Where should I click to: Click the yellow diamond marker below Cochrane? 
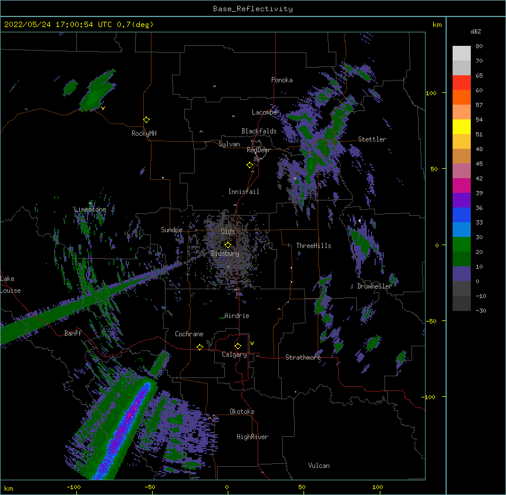pos(200,347)
